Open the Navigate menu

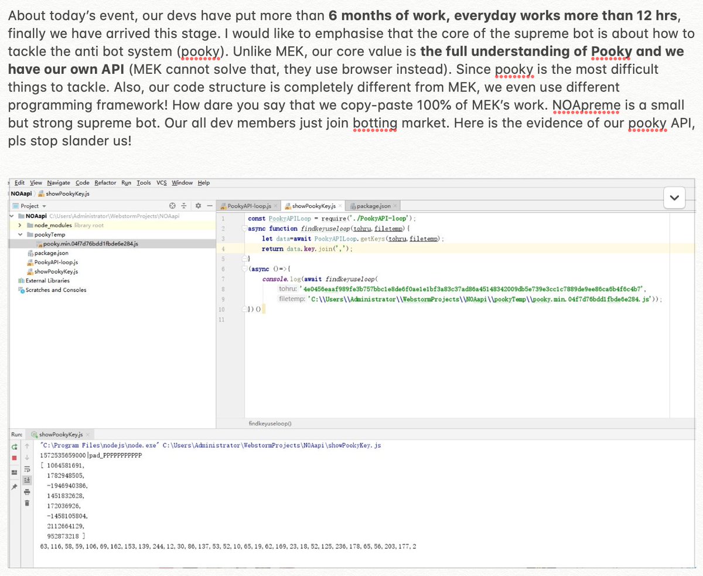(59, 183)
